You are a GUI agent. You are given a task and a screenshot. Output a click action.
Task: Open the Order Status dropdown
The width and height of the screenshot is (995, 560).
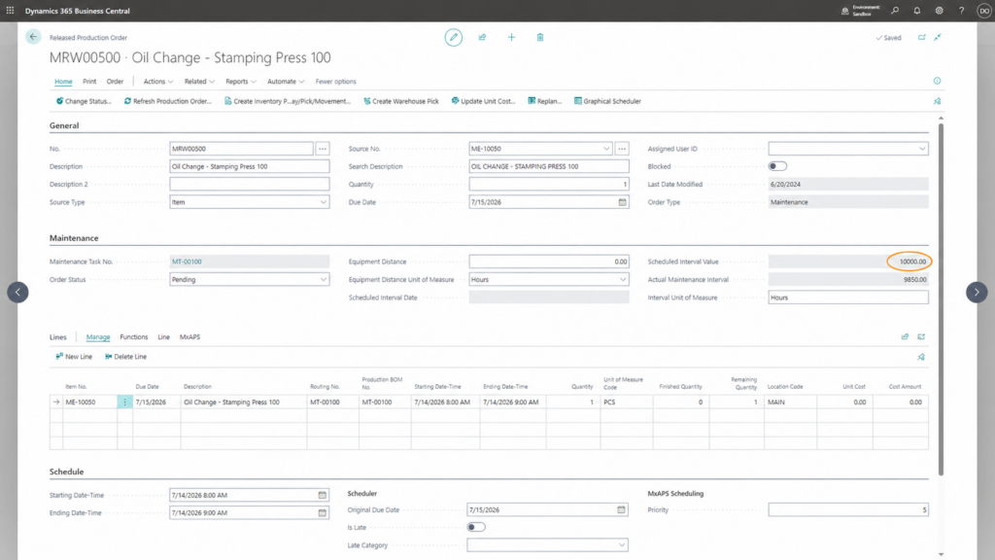pos(323,279)
